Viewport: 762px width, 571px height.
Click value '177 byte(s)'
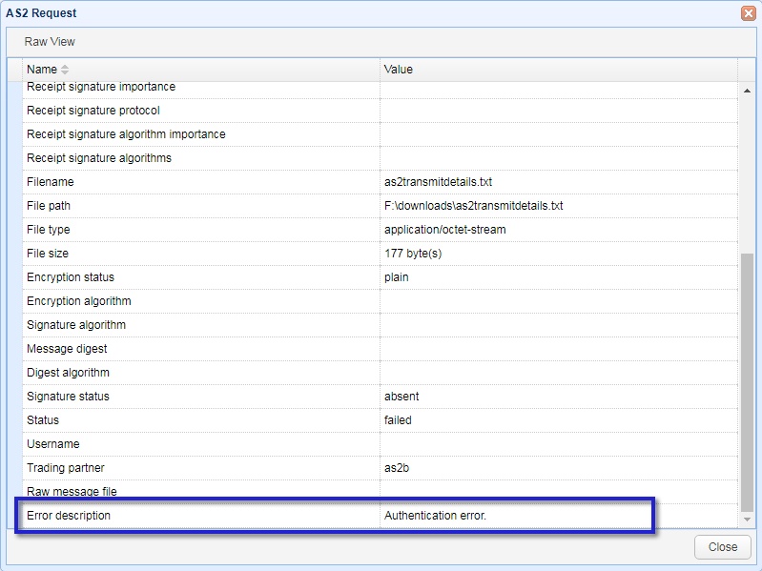click(x=413, y=254)
